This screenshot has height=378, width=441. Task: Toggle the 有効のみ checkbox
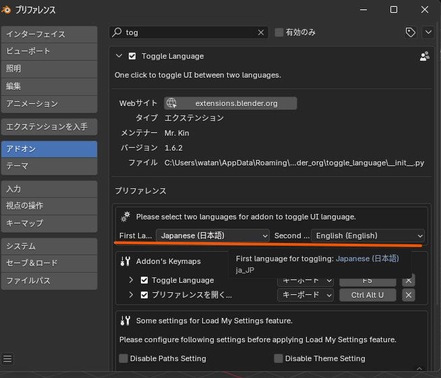(x=279, y=32)
